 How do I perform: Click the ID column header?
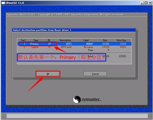pos(49,40)
